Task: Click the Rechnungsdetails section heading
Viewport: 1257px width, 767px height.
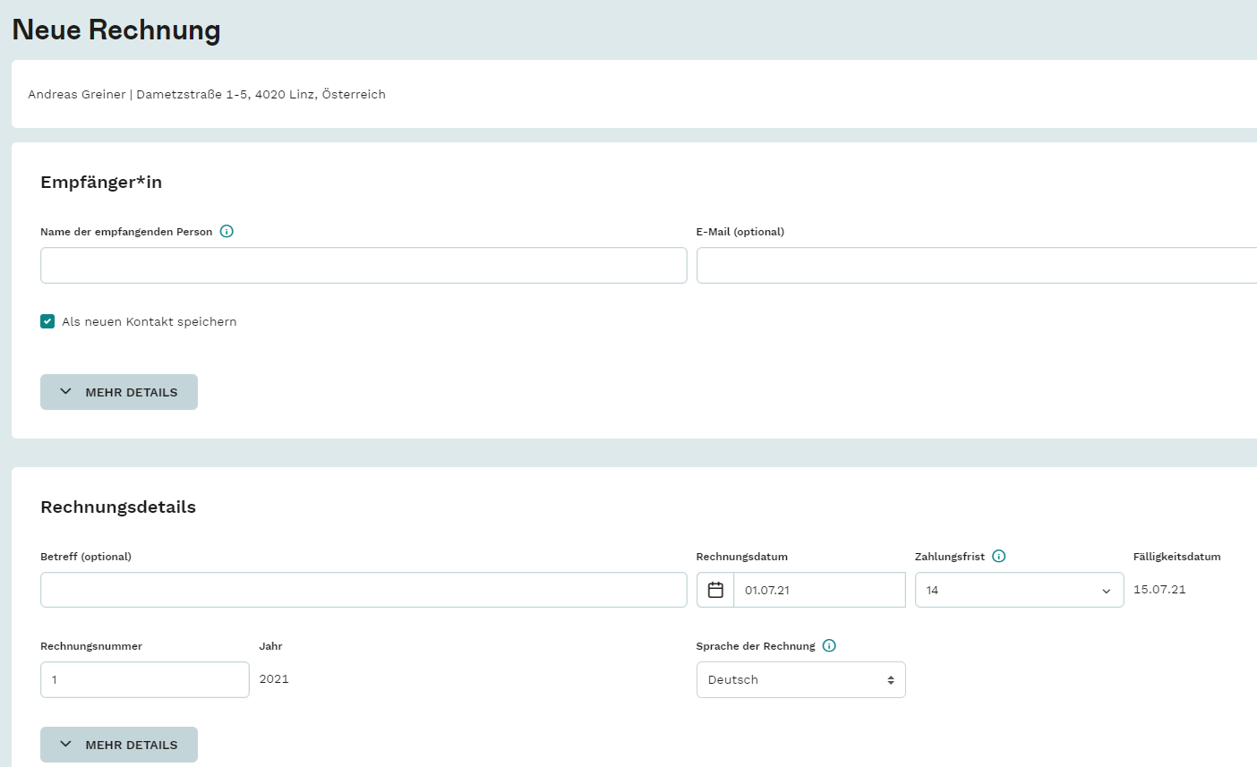Action: pos(118,507)
